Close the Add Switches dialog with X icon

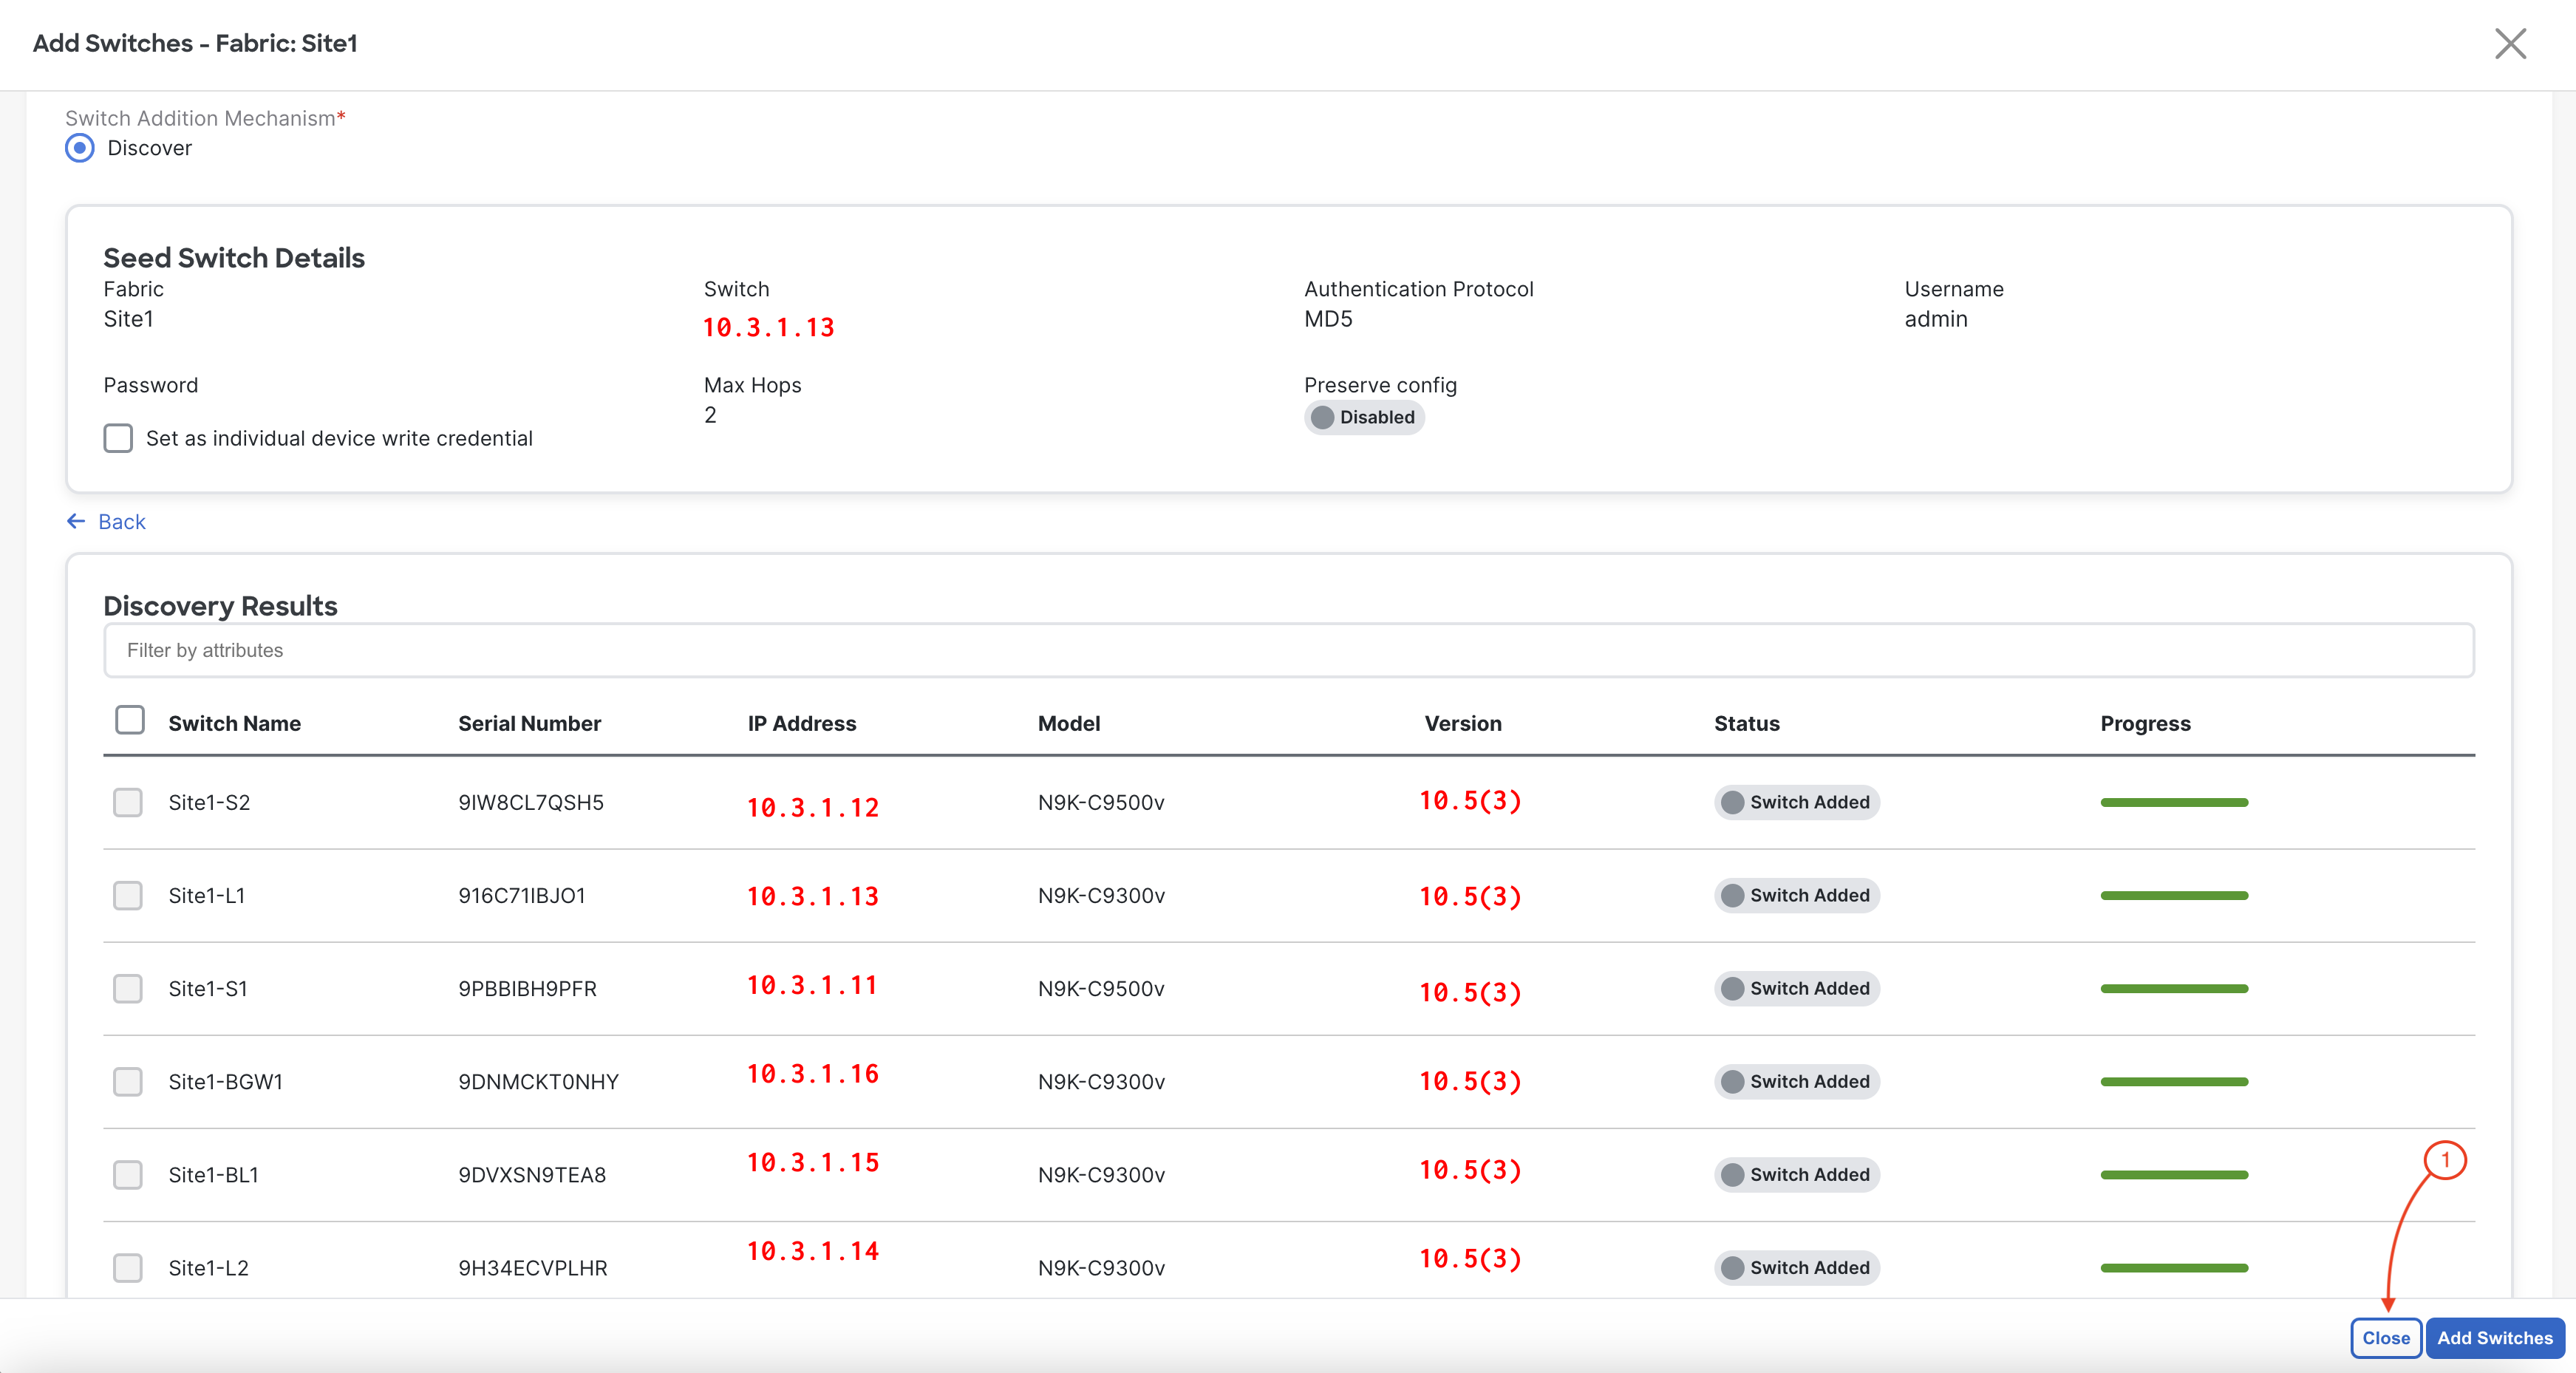2509,44
